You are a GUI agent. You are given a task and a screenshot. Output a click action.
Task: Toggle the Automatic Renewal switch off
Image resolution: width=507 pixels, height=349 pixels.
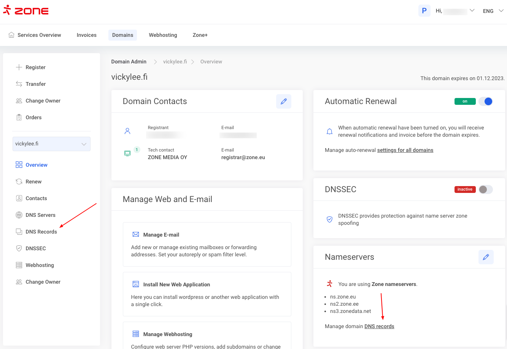pyautogui.click(x=486, y=101)
